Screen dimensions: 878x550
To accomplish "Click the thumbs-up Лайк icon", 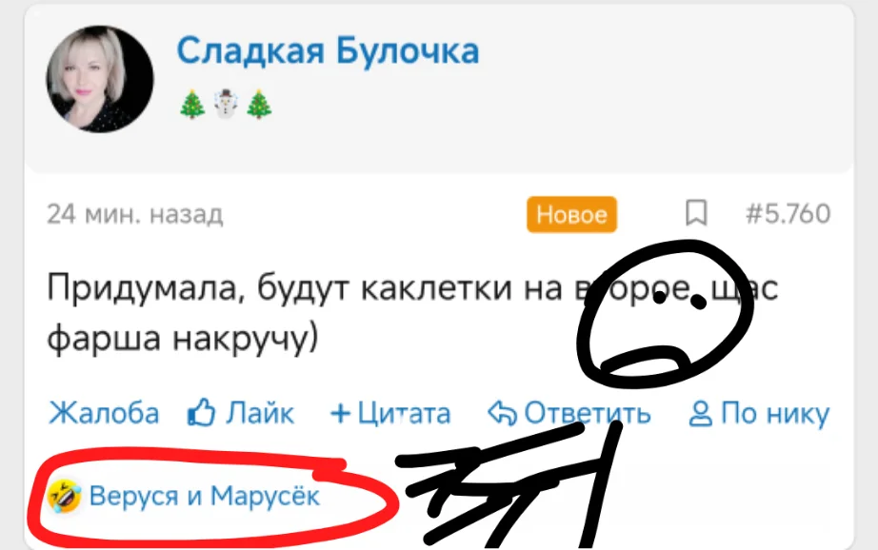I will click(201, 413).
